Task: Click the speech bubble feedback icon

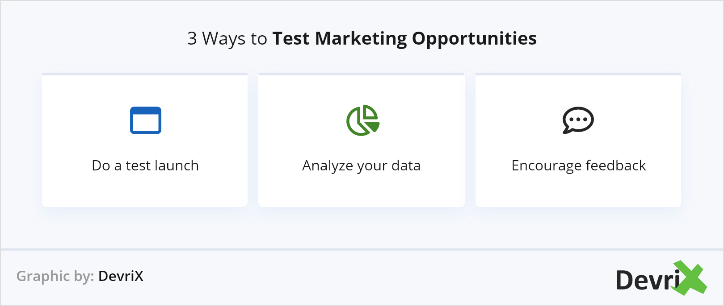Action: (x=578, y=120)
